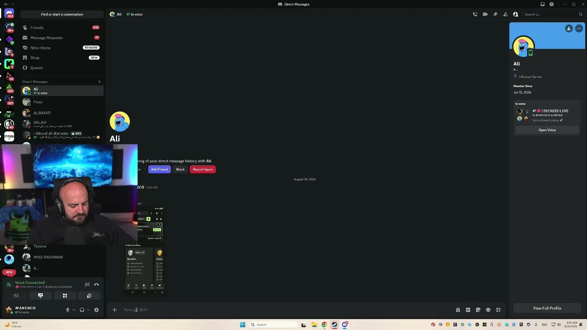Focus the conversation search box

click(x=554, y=14)
